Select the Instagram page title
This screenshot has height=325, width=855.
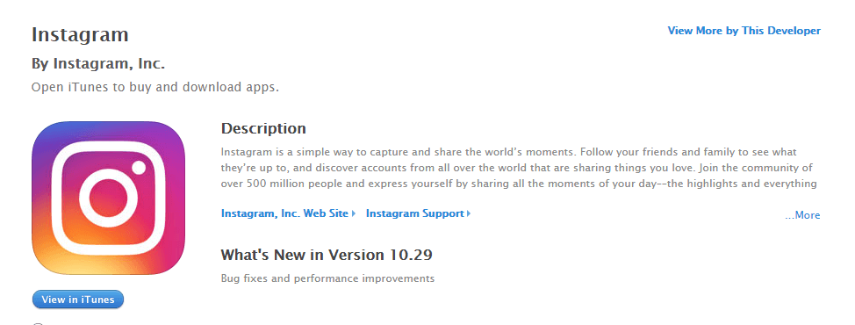coord(80,35)
